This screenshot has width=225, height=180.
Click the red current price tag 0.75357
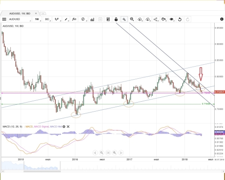point(220,92)
